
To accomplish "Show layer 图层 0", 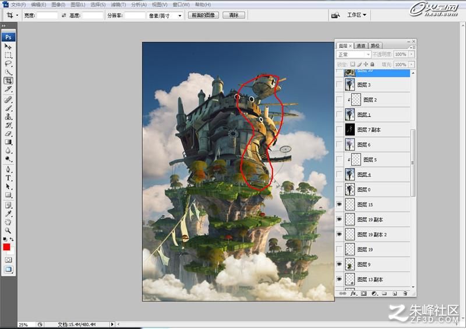I will pos(339,190).
